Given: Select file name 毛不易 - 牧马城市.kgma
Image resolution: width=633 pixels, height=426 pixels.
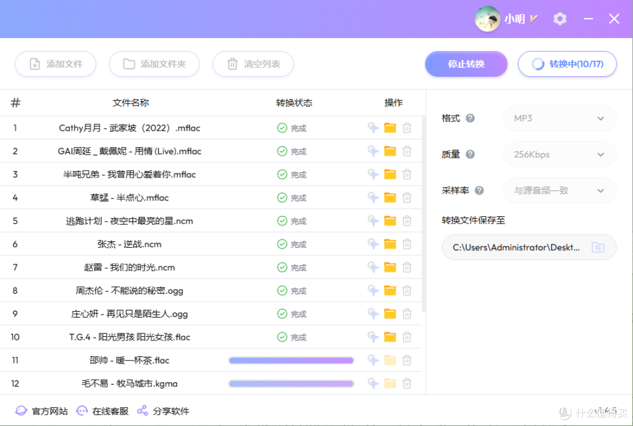Looking at the screenshot, I should (x=129, y=384).
